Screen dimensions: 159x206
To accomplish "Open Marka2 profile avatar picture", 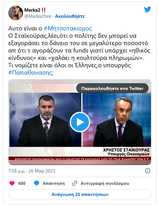I will [16, 13].
